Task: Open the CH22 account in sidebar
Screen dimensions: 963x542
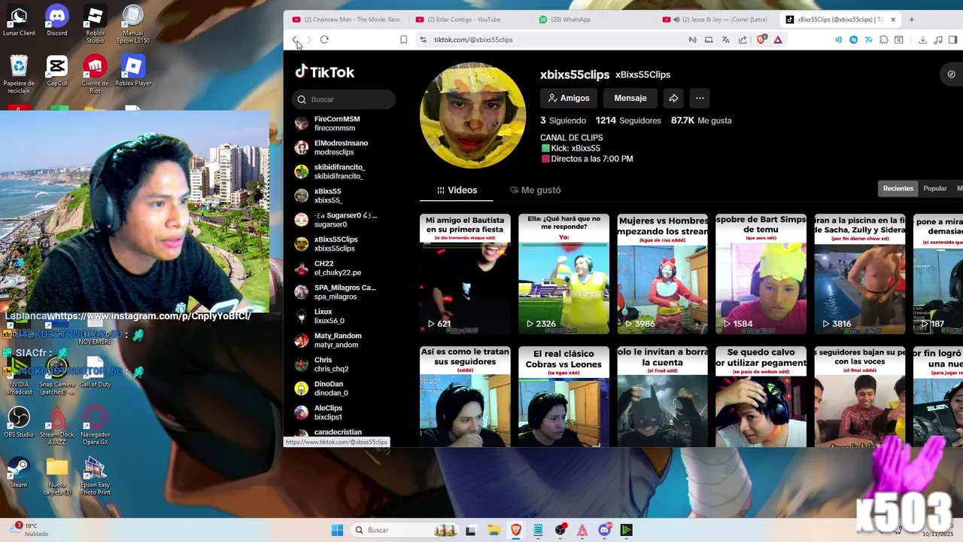Action: pos(342,268)
